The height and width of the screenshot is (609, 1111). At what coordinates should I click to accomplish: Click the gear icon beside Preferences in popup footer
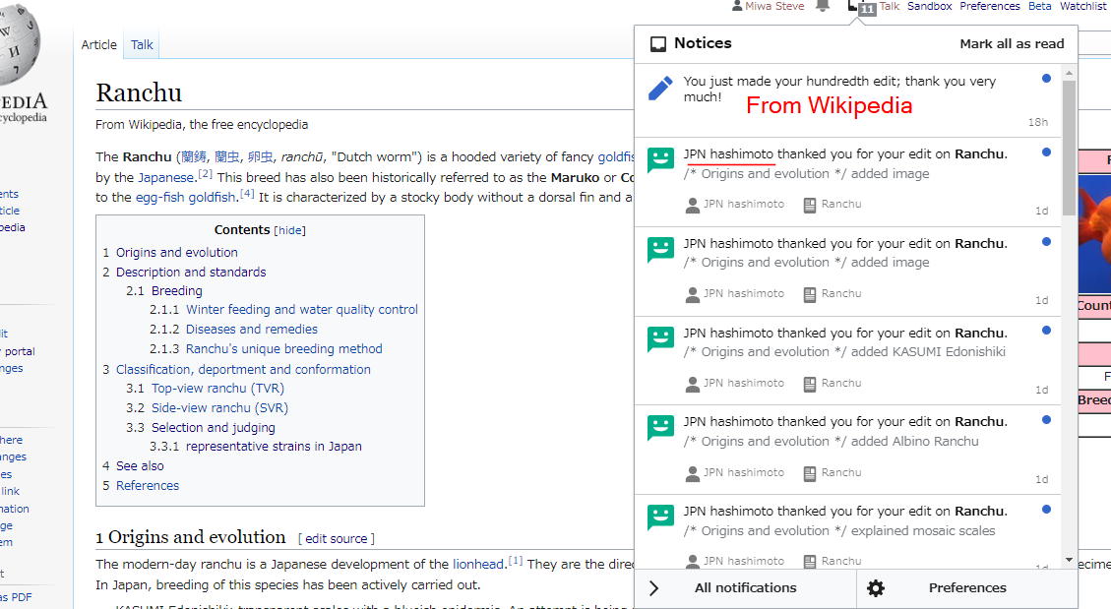pos(876,588)
